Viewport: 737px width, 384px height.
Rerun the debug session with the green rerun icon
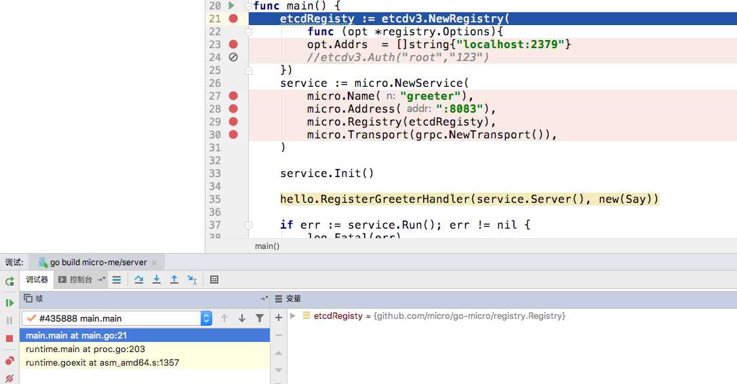tap(9, 282)
